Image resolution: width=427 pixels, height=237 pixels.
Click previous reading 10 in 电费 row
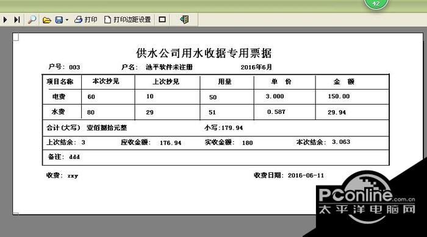pyautogui.click(x=150, y=96)
